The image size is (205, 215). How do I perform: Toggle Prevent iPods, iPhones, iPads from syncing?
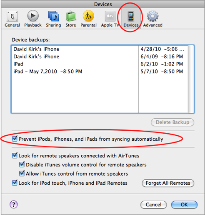tap(15, 139)
